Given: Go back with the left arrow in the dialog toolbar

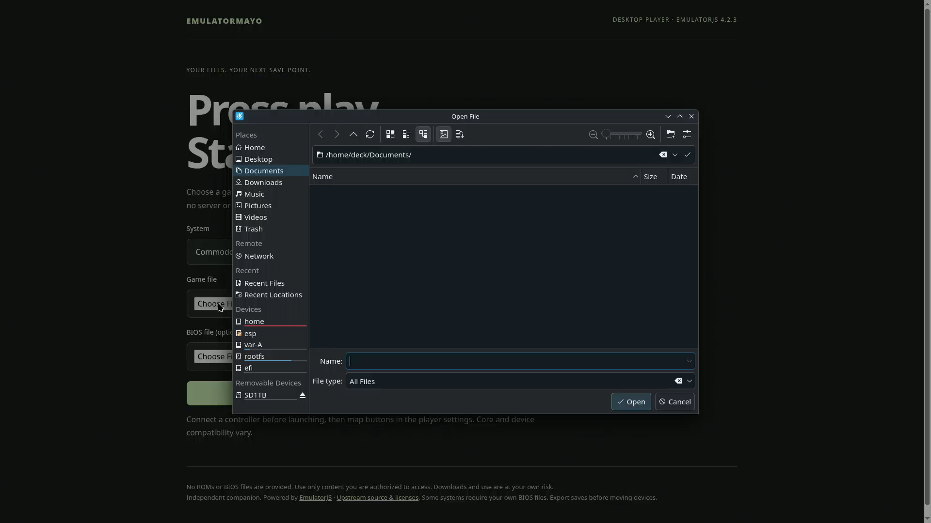Looking at the screenshot, I should tap(320, 135).
